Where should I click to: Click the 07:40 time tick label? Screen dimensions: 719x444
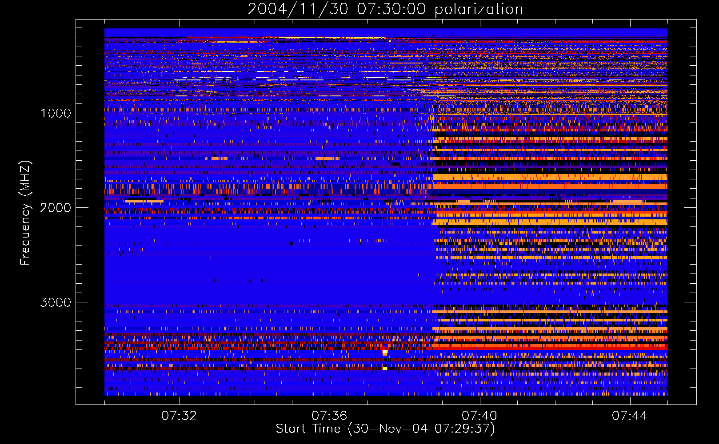pos(479,416)
